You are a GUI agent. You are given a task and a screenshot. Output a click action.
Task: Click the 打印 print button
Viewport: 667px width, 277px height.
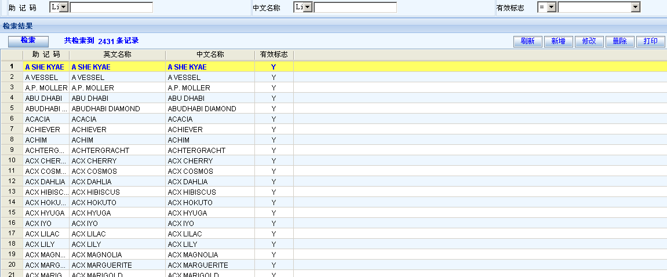tap(650, 41)
